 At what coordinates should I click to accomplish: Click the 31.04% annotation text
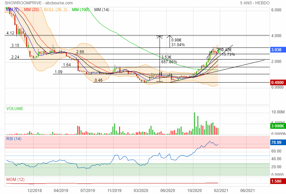coord(178,45)
